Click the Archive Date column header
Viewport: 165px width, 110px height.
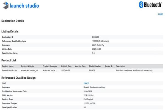click(x=80, y=66)
